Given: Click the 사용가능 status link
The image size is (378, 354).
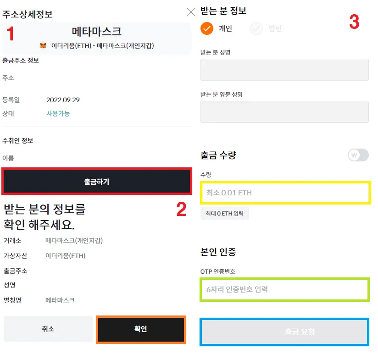Looking at the screenshot, I should pos(58,113).
